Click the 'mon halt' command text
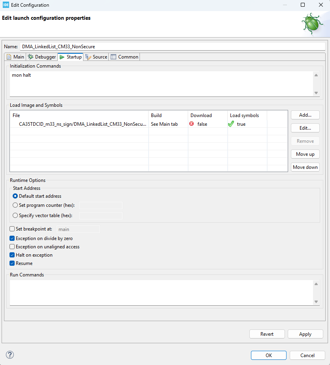This screenshot has width=330, height=365. [21, 75]
